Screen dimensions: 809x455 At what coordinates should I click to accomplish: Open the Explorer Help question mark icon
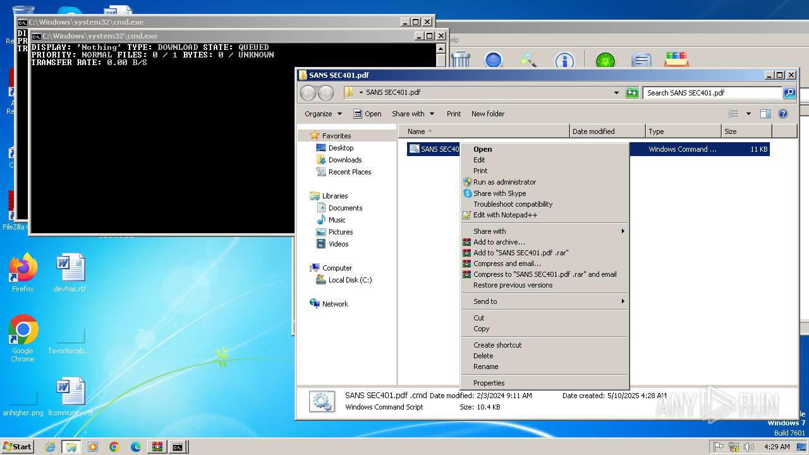click(x=783, y=114)
